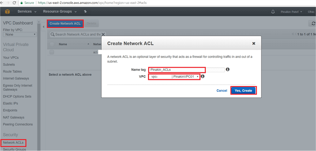316x151 pixels.
Task: Open DHCP Options Sets in sidebar
Action: coord(17,96)
